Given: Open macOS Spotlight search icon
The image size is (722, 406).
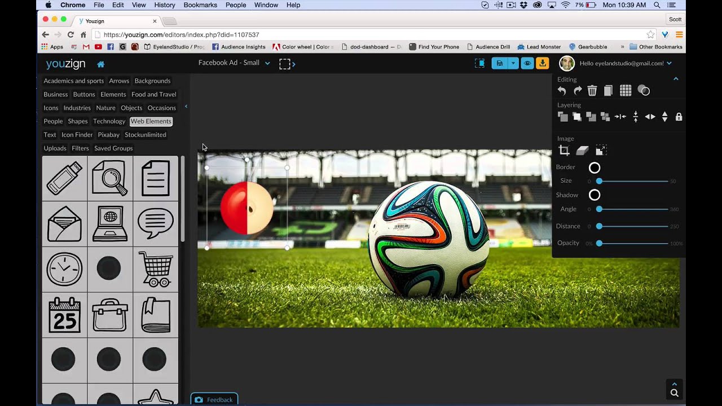Looking at the screenshot, I should [657, 5].
